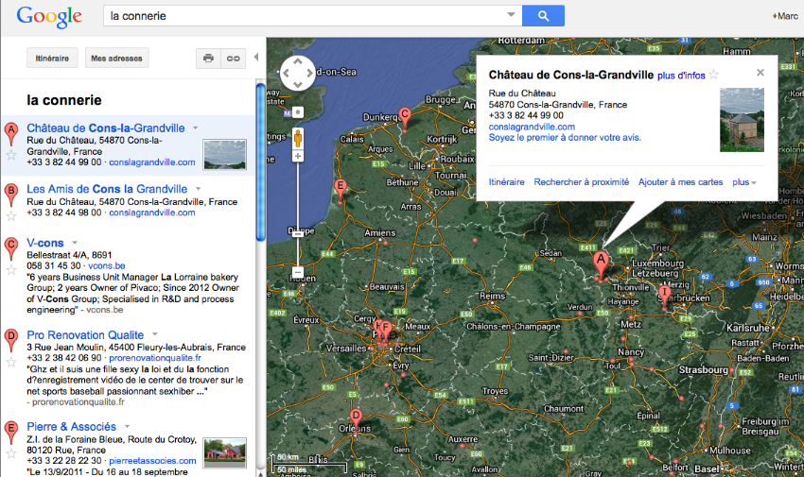Click Ajouter à mes cartes link
Viewport: 804px width, 477px height.
coord(680,182)
